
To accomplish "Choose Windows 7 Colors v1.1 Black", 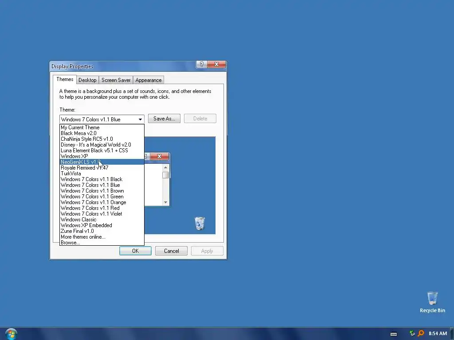I will pos(102,179).
